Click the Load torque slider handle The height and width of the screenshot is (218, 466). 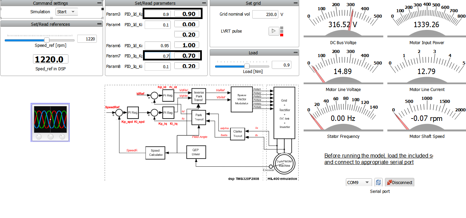[x=247, y=66]
